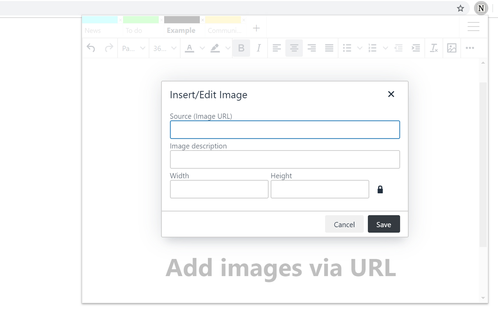Expand bullet list style options
Viewport: 498px width, 311px height.
click(x=360, y=48)
